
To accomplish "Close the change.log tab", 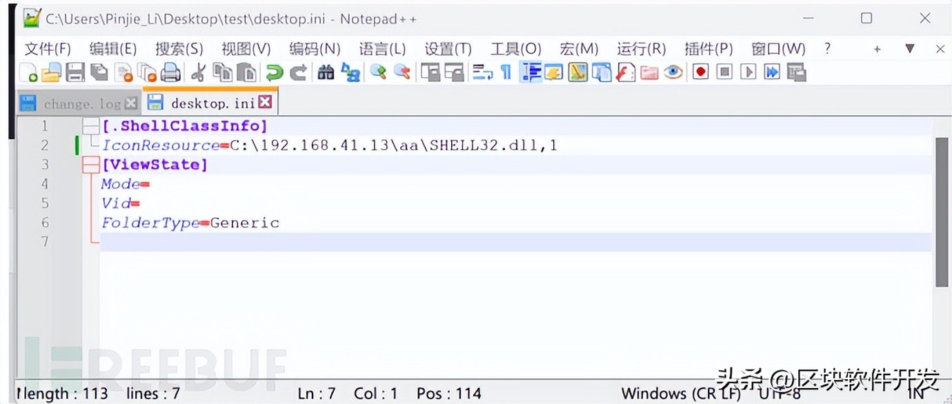I will (130, 103).
